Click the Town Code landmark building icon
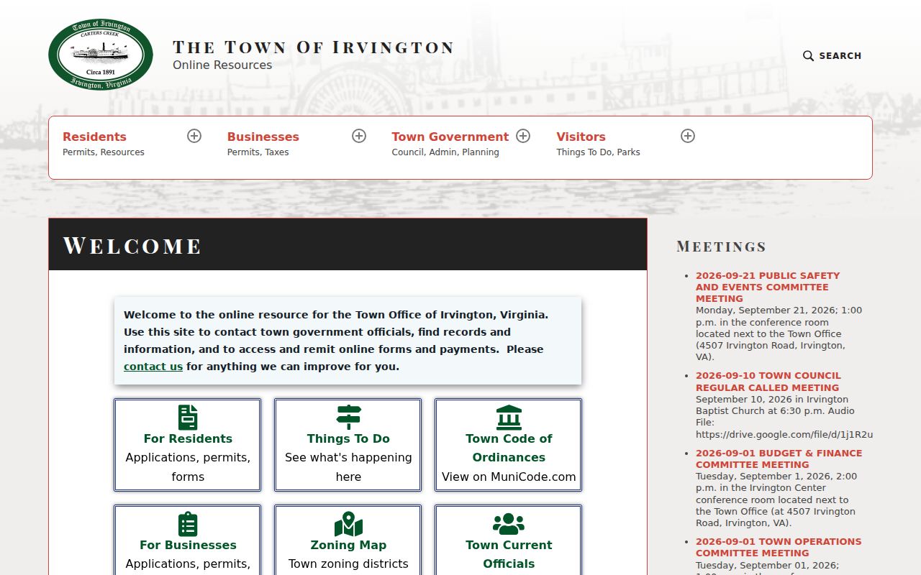This screenshot has width=921, height=575. (509, 418)
